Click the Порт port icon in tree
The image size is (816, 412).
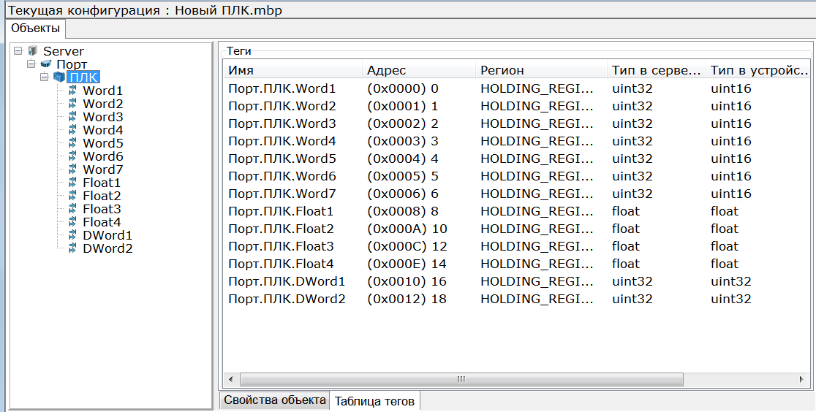pos(46,64)
